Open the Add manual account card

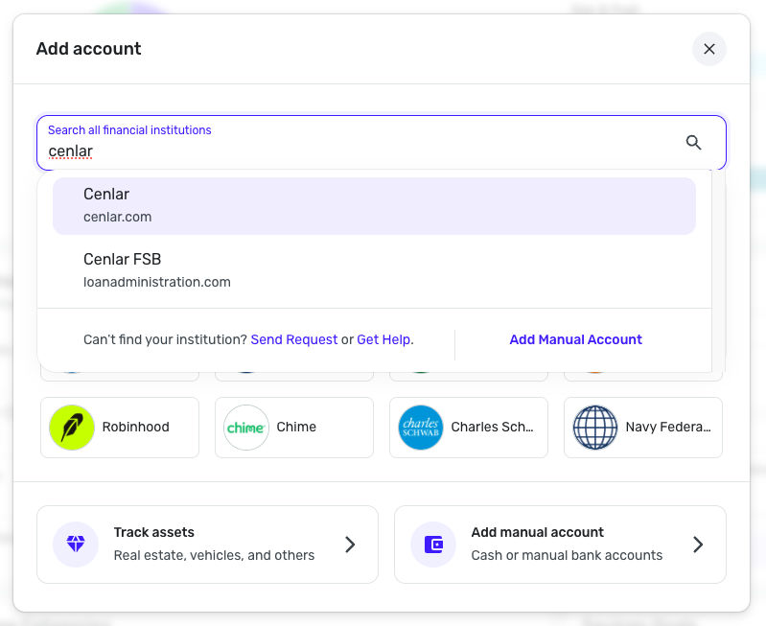point(560,545)
